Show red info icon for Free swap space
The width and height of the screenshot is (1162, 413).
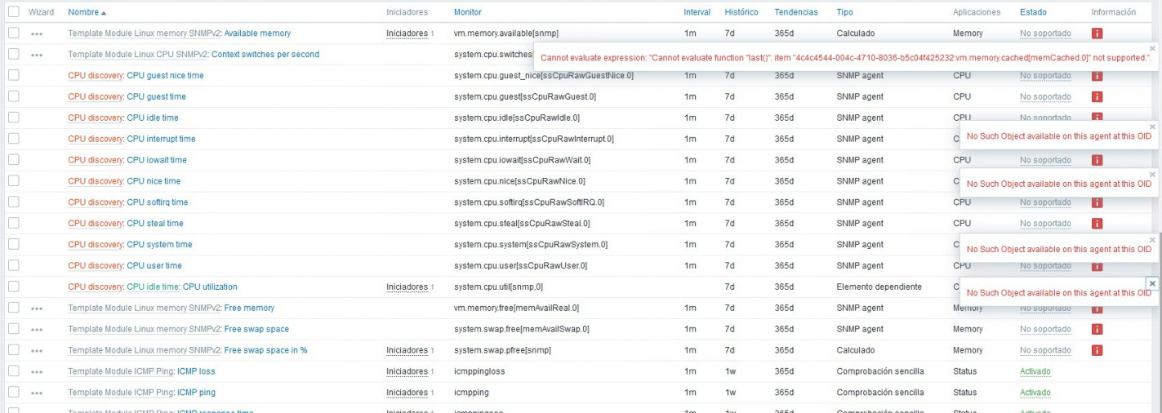coord(1097,330)
